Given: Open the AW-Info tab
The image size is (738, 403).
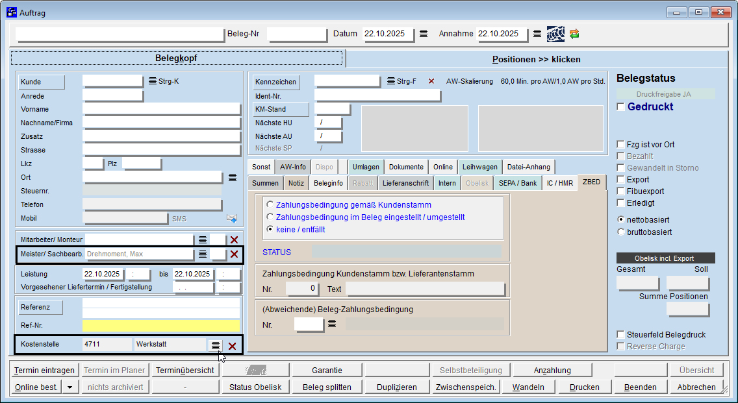Looking at the screenshot, I should tap(293, 167).
